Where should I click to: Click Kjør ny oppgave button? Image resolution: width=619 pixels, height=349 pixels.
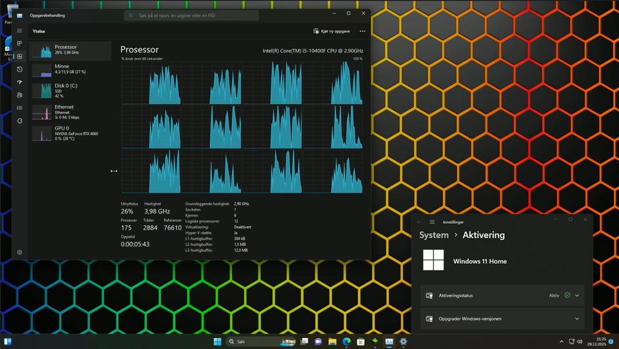(x=331, y=31)
